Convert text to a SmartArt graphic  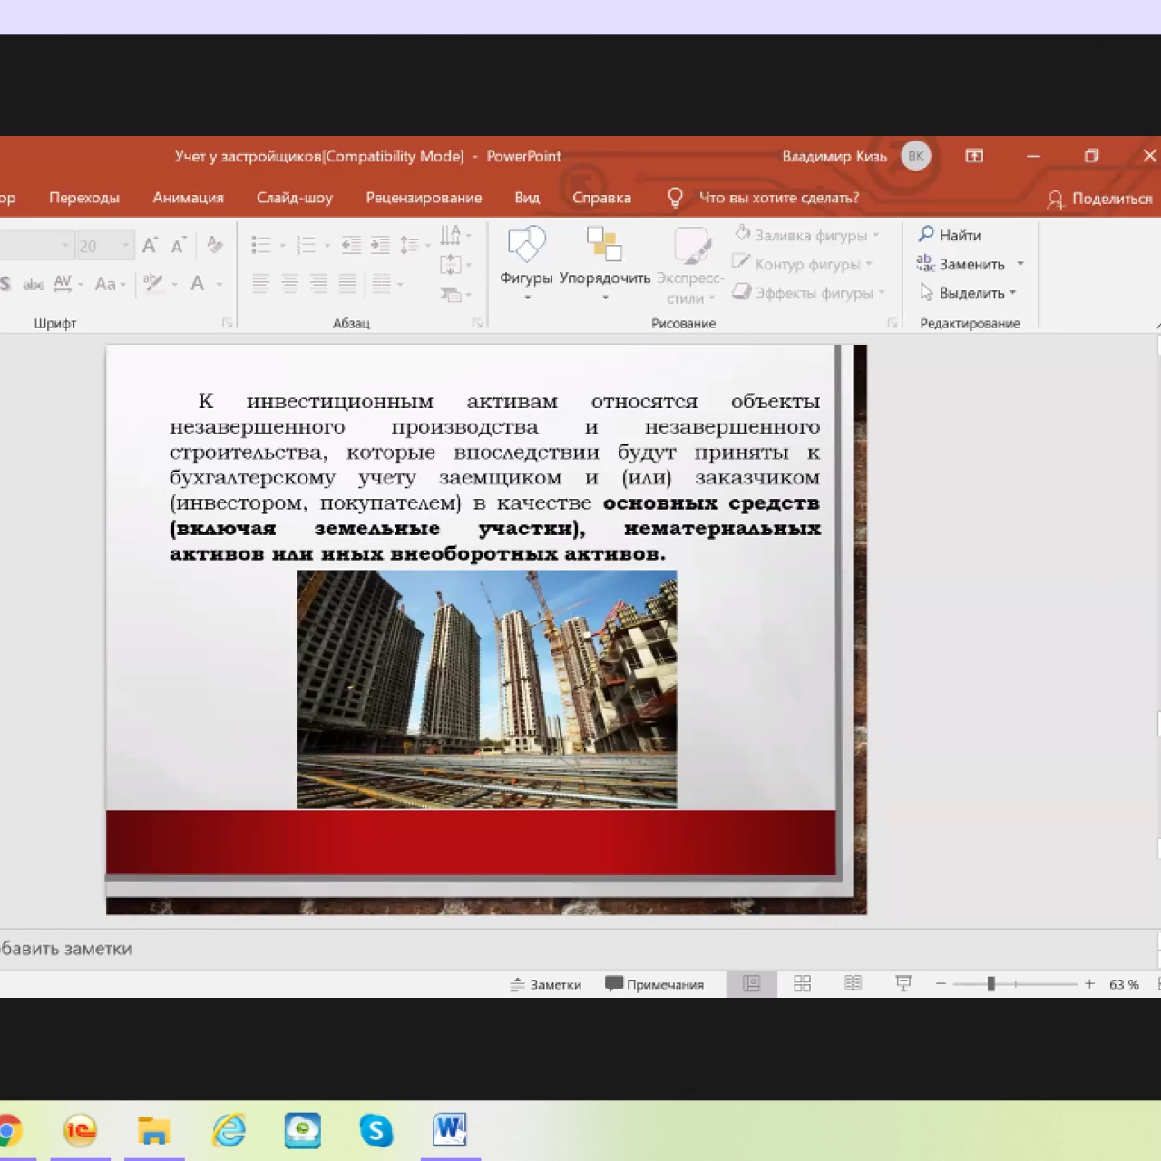454,295
